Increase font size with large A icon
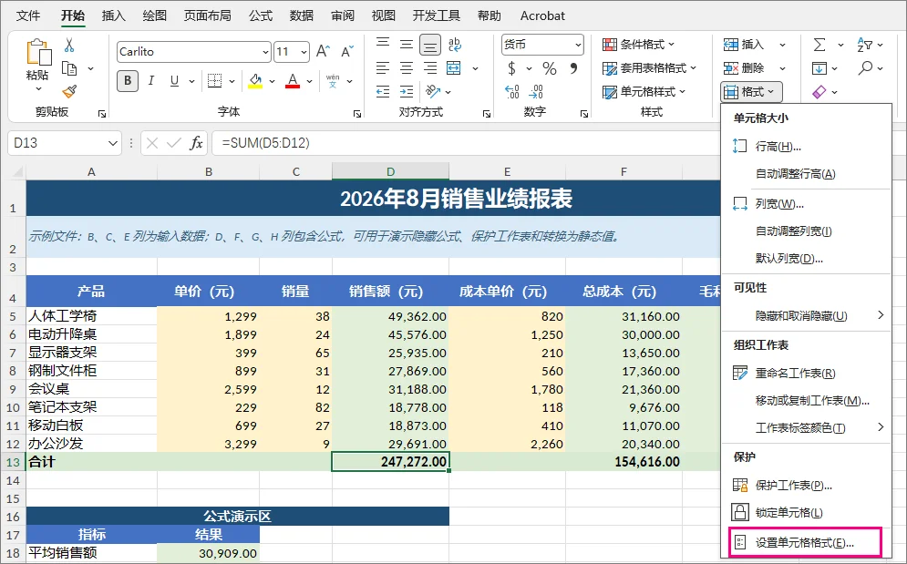Viewport: 907px width, 564px height. point(323,52)
